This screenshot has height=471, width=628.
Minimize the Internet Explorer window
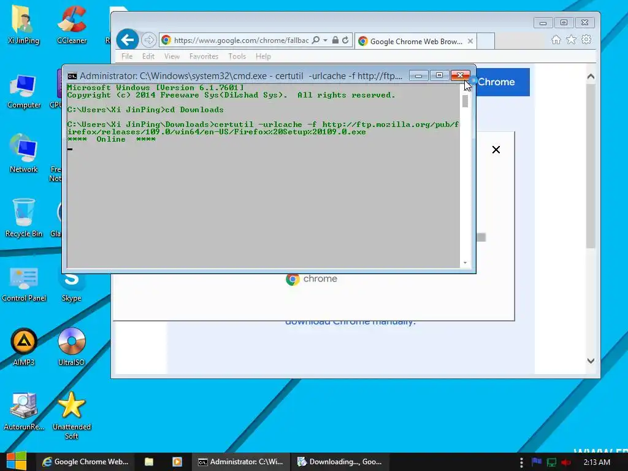543,23
